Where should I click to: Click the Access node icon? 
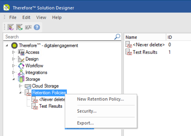(21, 52)
